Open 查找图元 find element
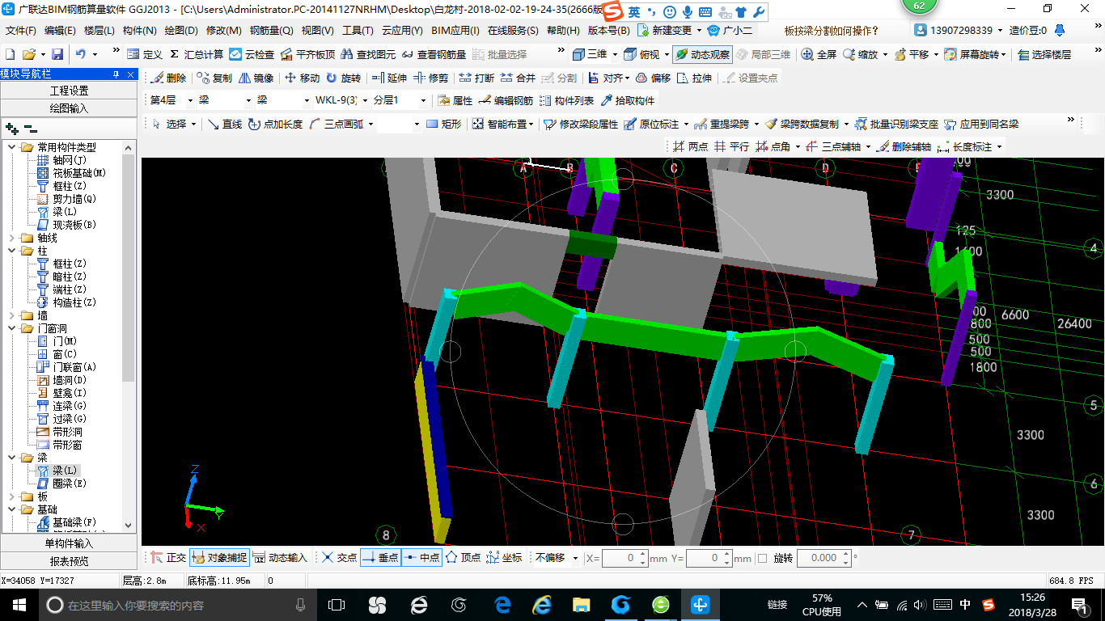 coord(368,54)
